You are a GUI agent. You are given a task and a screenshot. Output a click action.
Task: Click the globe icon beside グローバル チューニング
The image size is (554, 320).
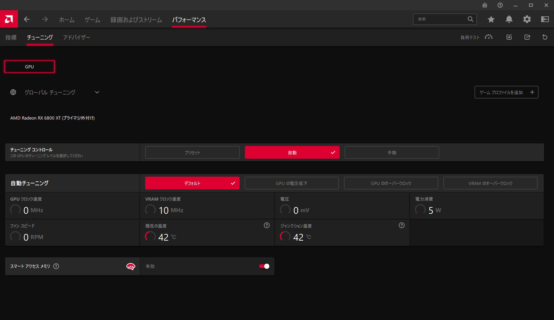pos(13,92)
